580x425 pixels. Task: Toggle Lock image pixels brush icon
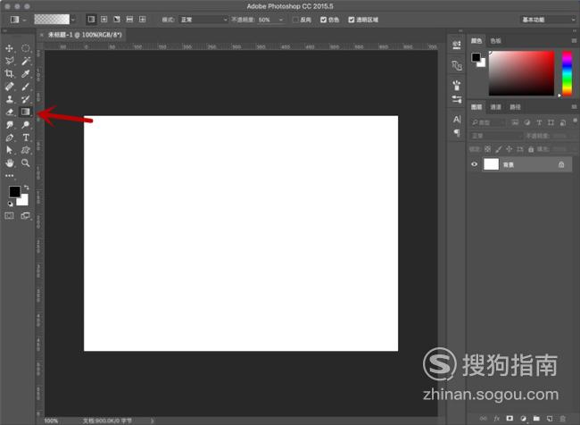tap(499, 149)
